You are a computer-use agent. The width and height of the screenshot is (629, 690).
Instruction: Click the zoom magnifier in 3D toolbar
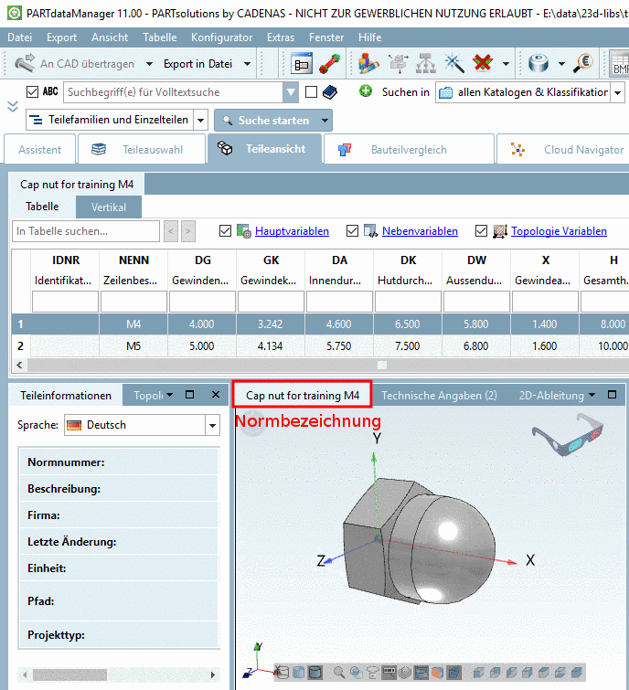pyautogui.click(x=338, y=673)
